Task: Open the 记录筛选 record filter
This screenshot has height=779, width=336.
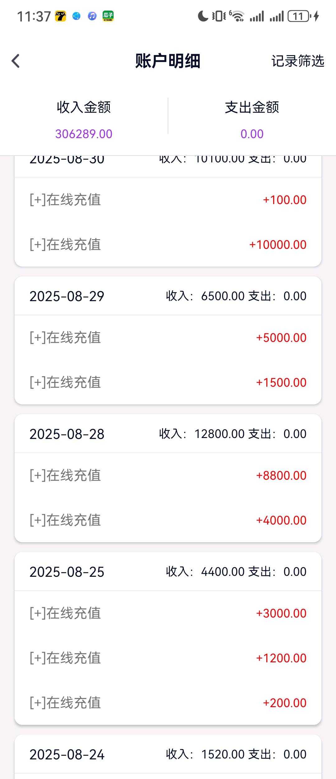Action: (297, 61)
